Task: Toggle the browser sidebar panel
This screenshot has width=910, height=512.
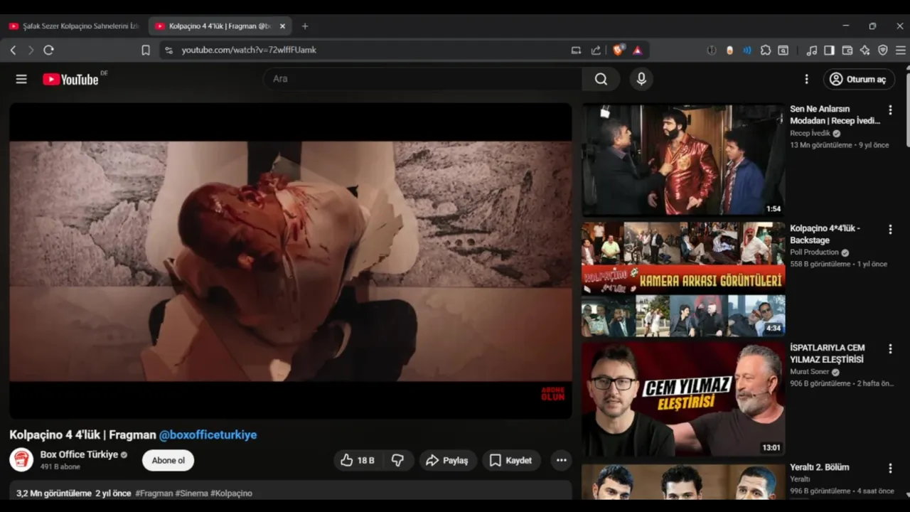Action: tap(830, 50)
